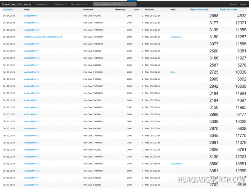Select the single-core score 3500
Viewport: 249px width, 188px height.
pyautogui.click(x=214, y=164)
